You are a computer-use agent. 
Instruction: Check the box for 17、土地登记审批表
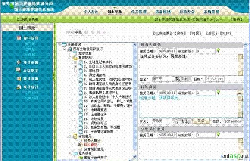[81, 132]
